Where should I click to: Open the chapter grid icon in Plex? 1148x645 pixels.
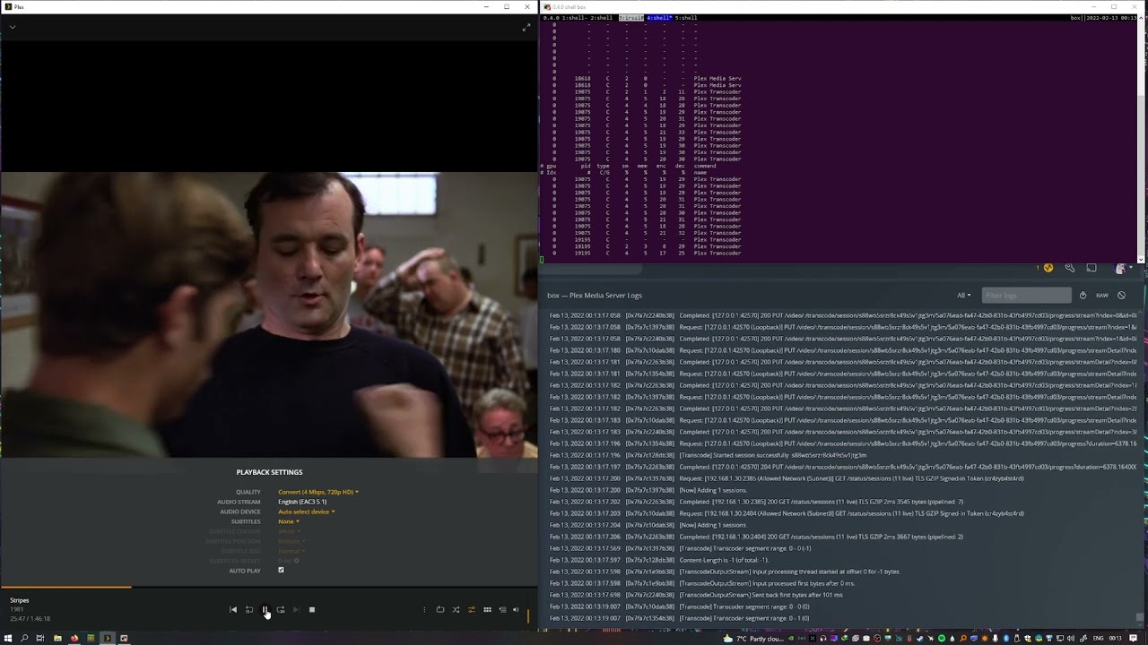(x=487, y=610)
